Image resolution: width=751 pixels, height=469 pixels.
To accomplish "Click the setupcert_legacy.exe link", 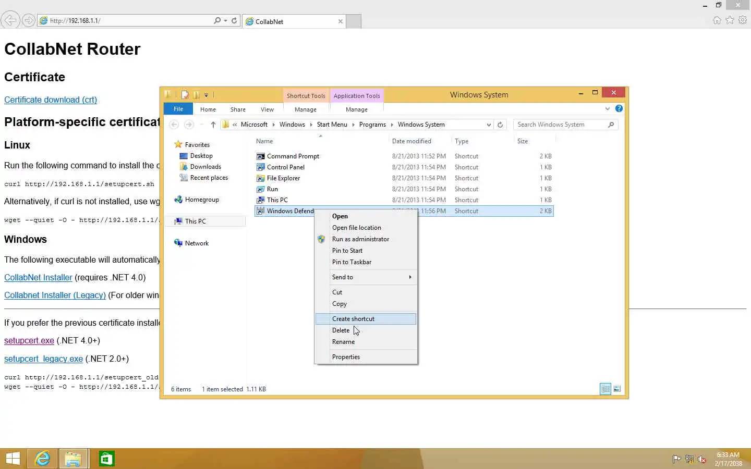I will [43, 359].
